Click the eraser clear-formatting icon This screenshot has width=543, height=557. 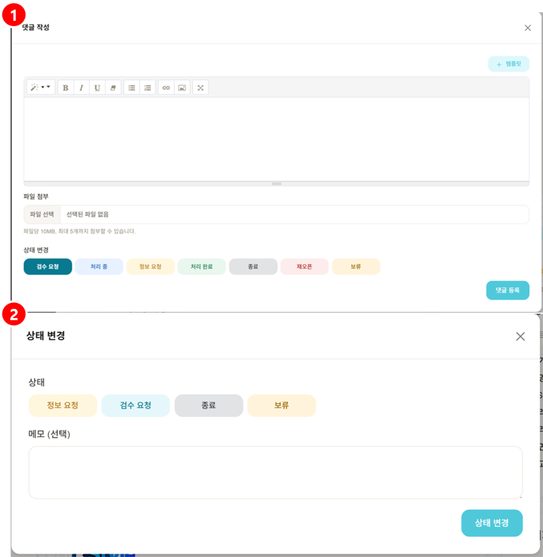tap(113, 88)
